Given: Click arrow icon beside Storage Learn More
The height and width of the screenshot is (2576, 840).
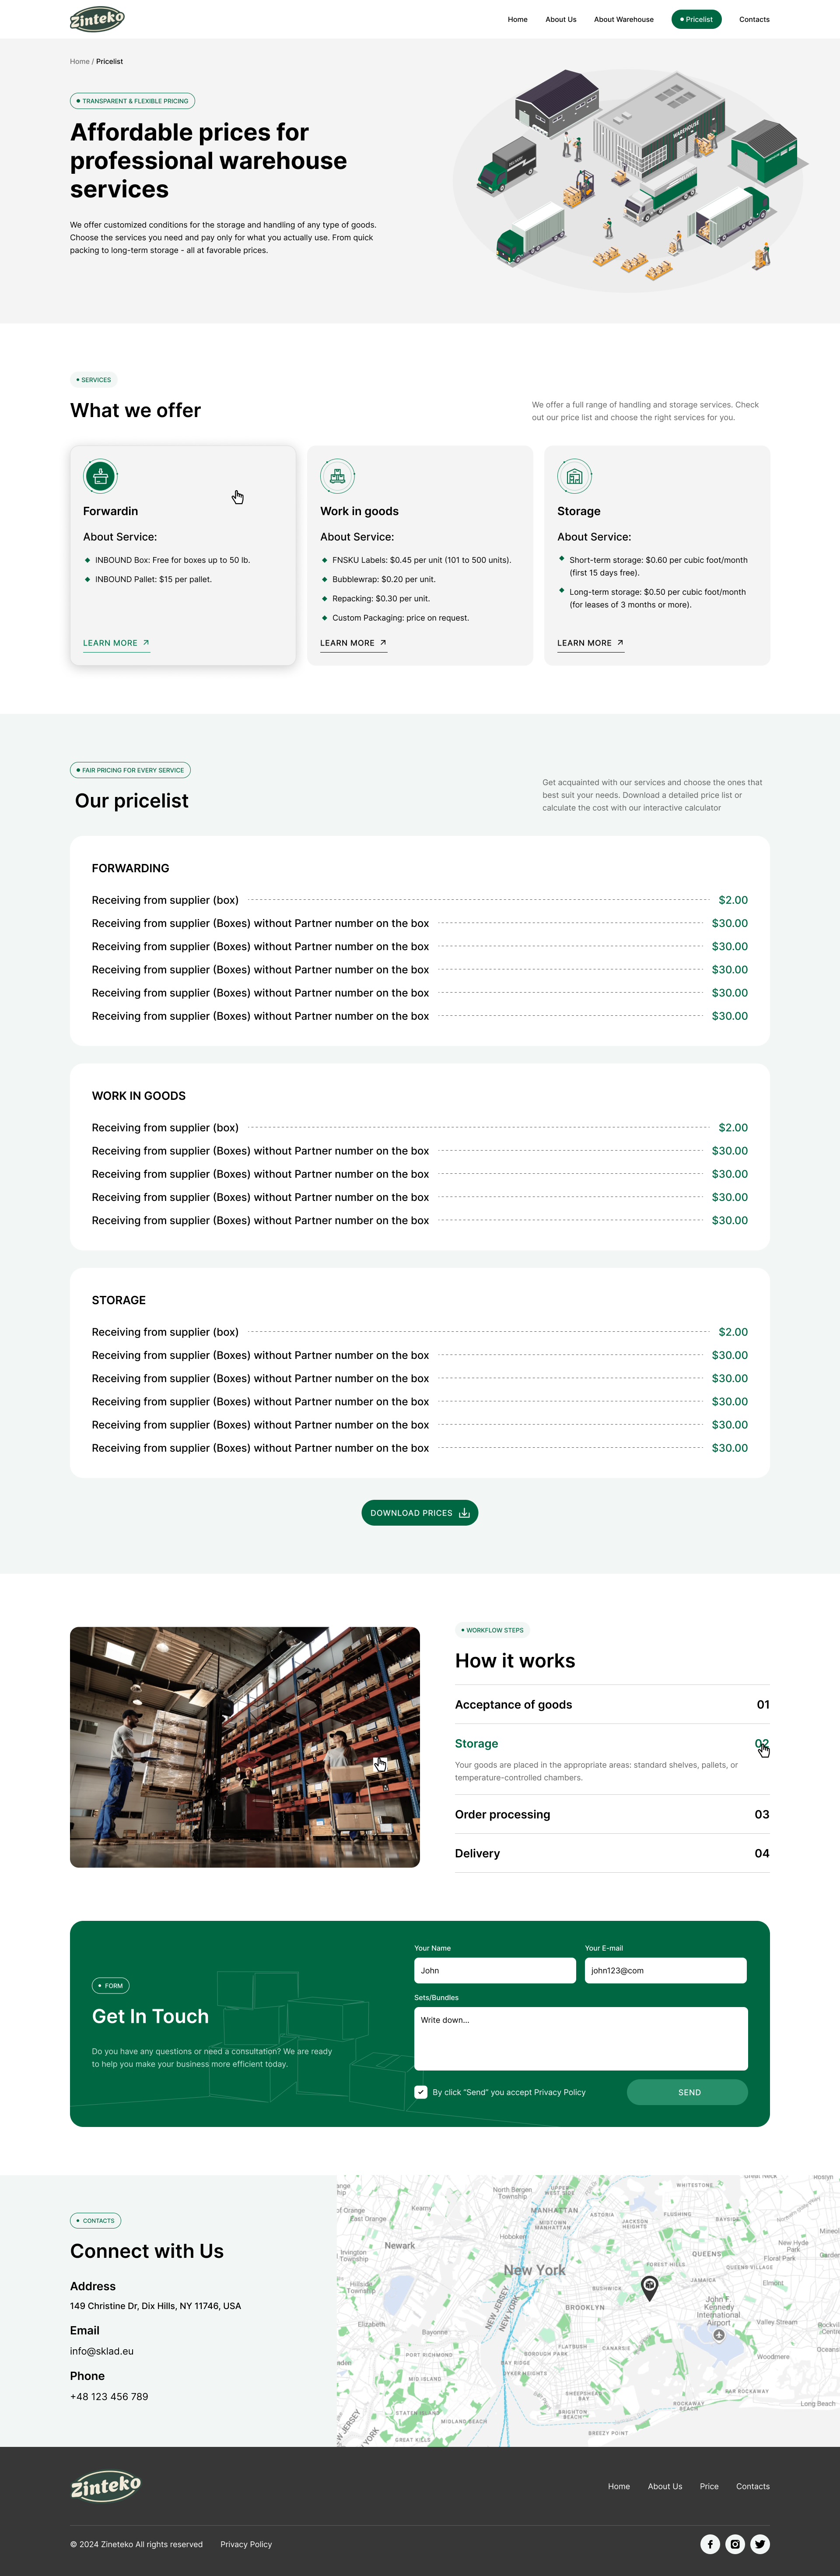Looking at the screenshot, I should click(x=620, y=643).
